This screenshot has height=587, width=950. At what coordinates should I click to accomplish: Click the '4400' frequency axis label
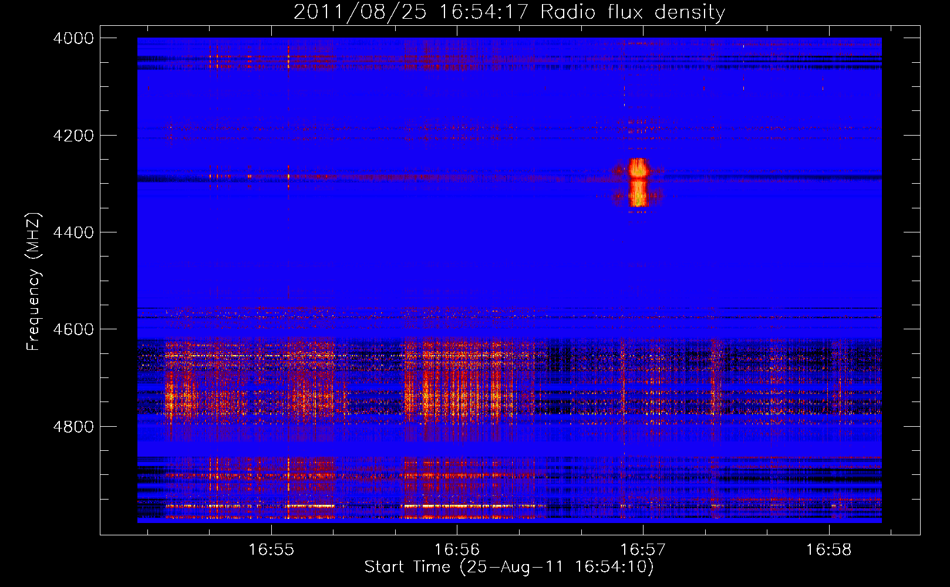(x=73, y=232)
